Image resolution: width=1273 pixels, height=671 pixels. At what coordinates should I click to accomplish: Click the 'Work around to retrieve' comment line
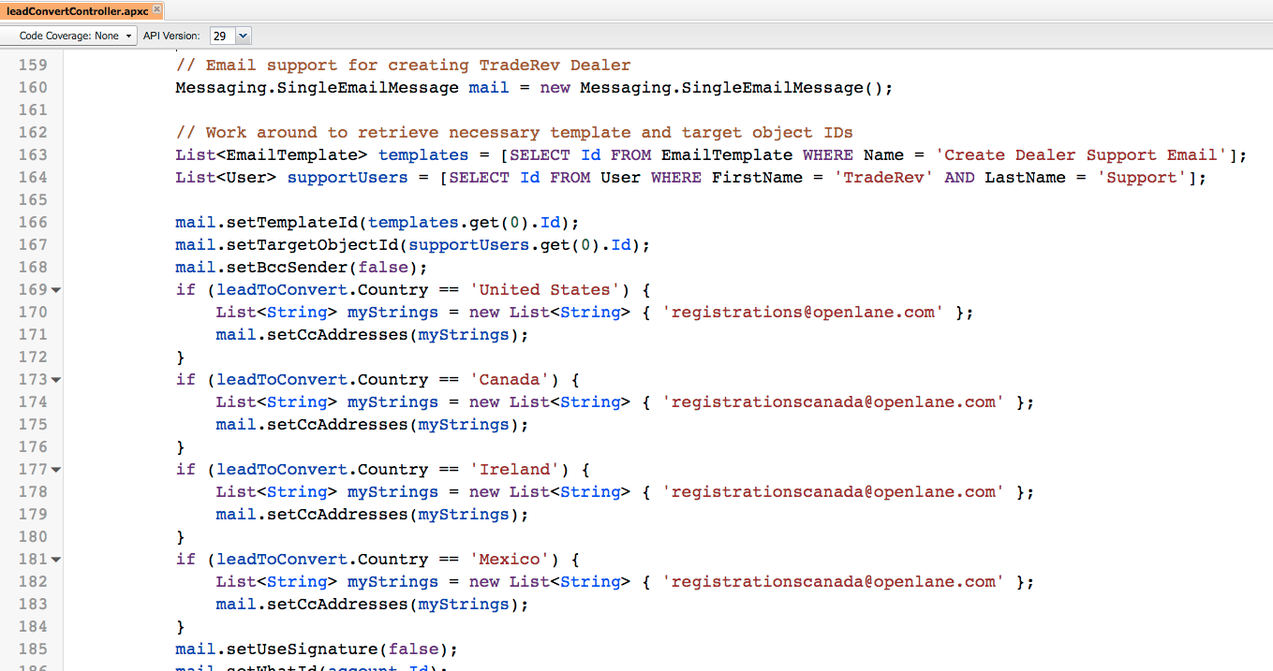click(513, 133)
